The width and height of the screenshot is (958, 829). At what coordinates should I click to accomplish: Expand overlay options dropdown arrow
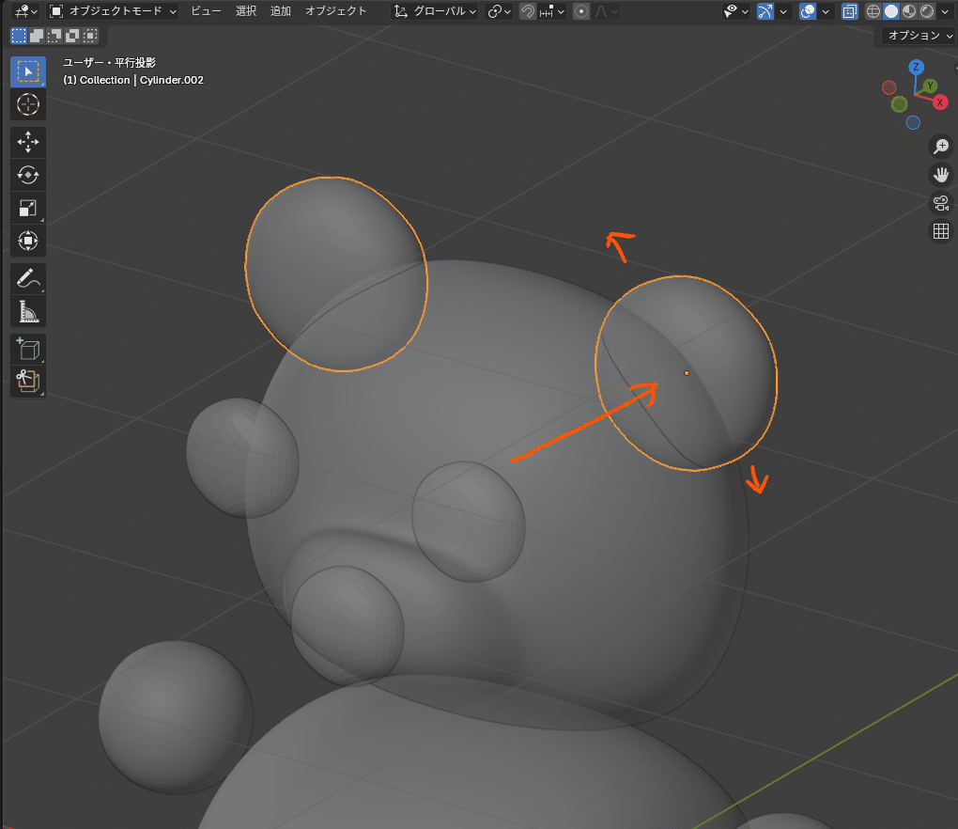(x=825, y=11)
